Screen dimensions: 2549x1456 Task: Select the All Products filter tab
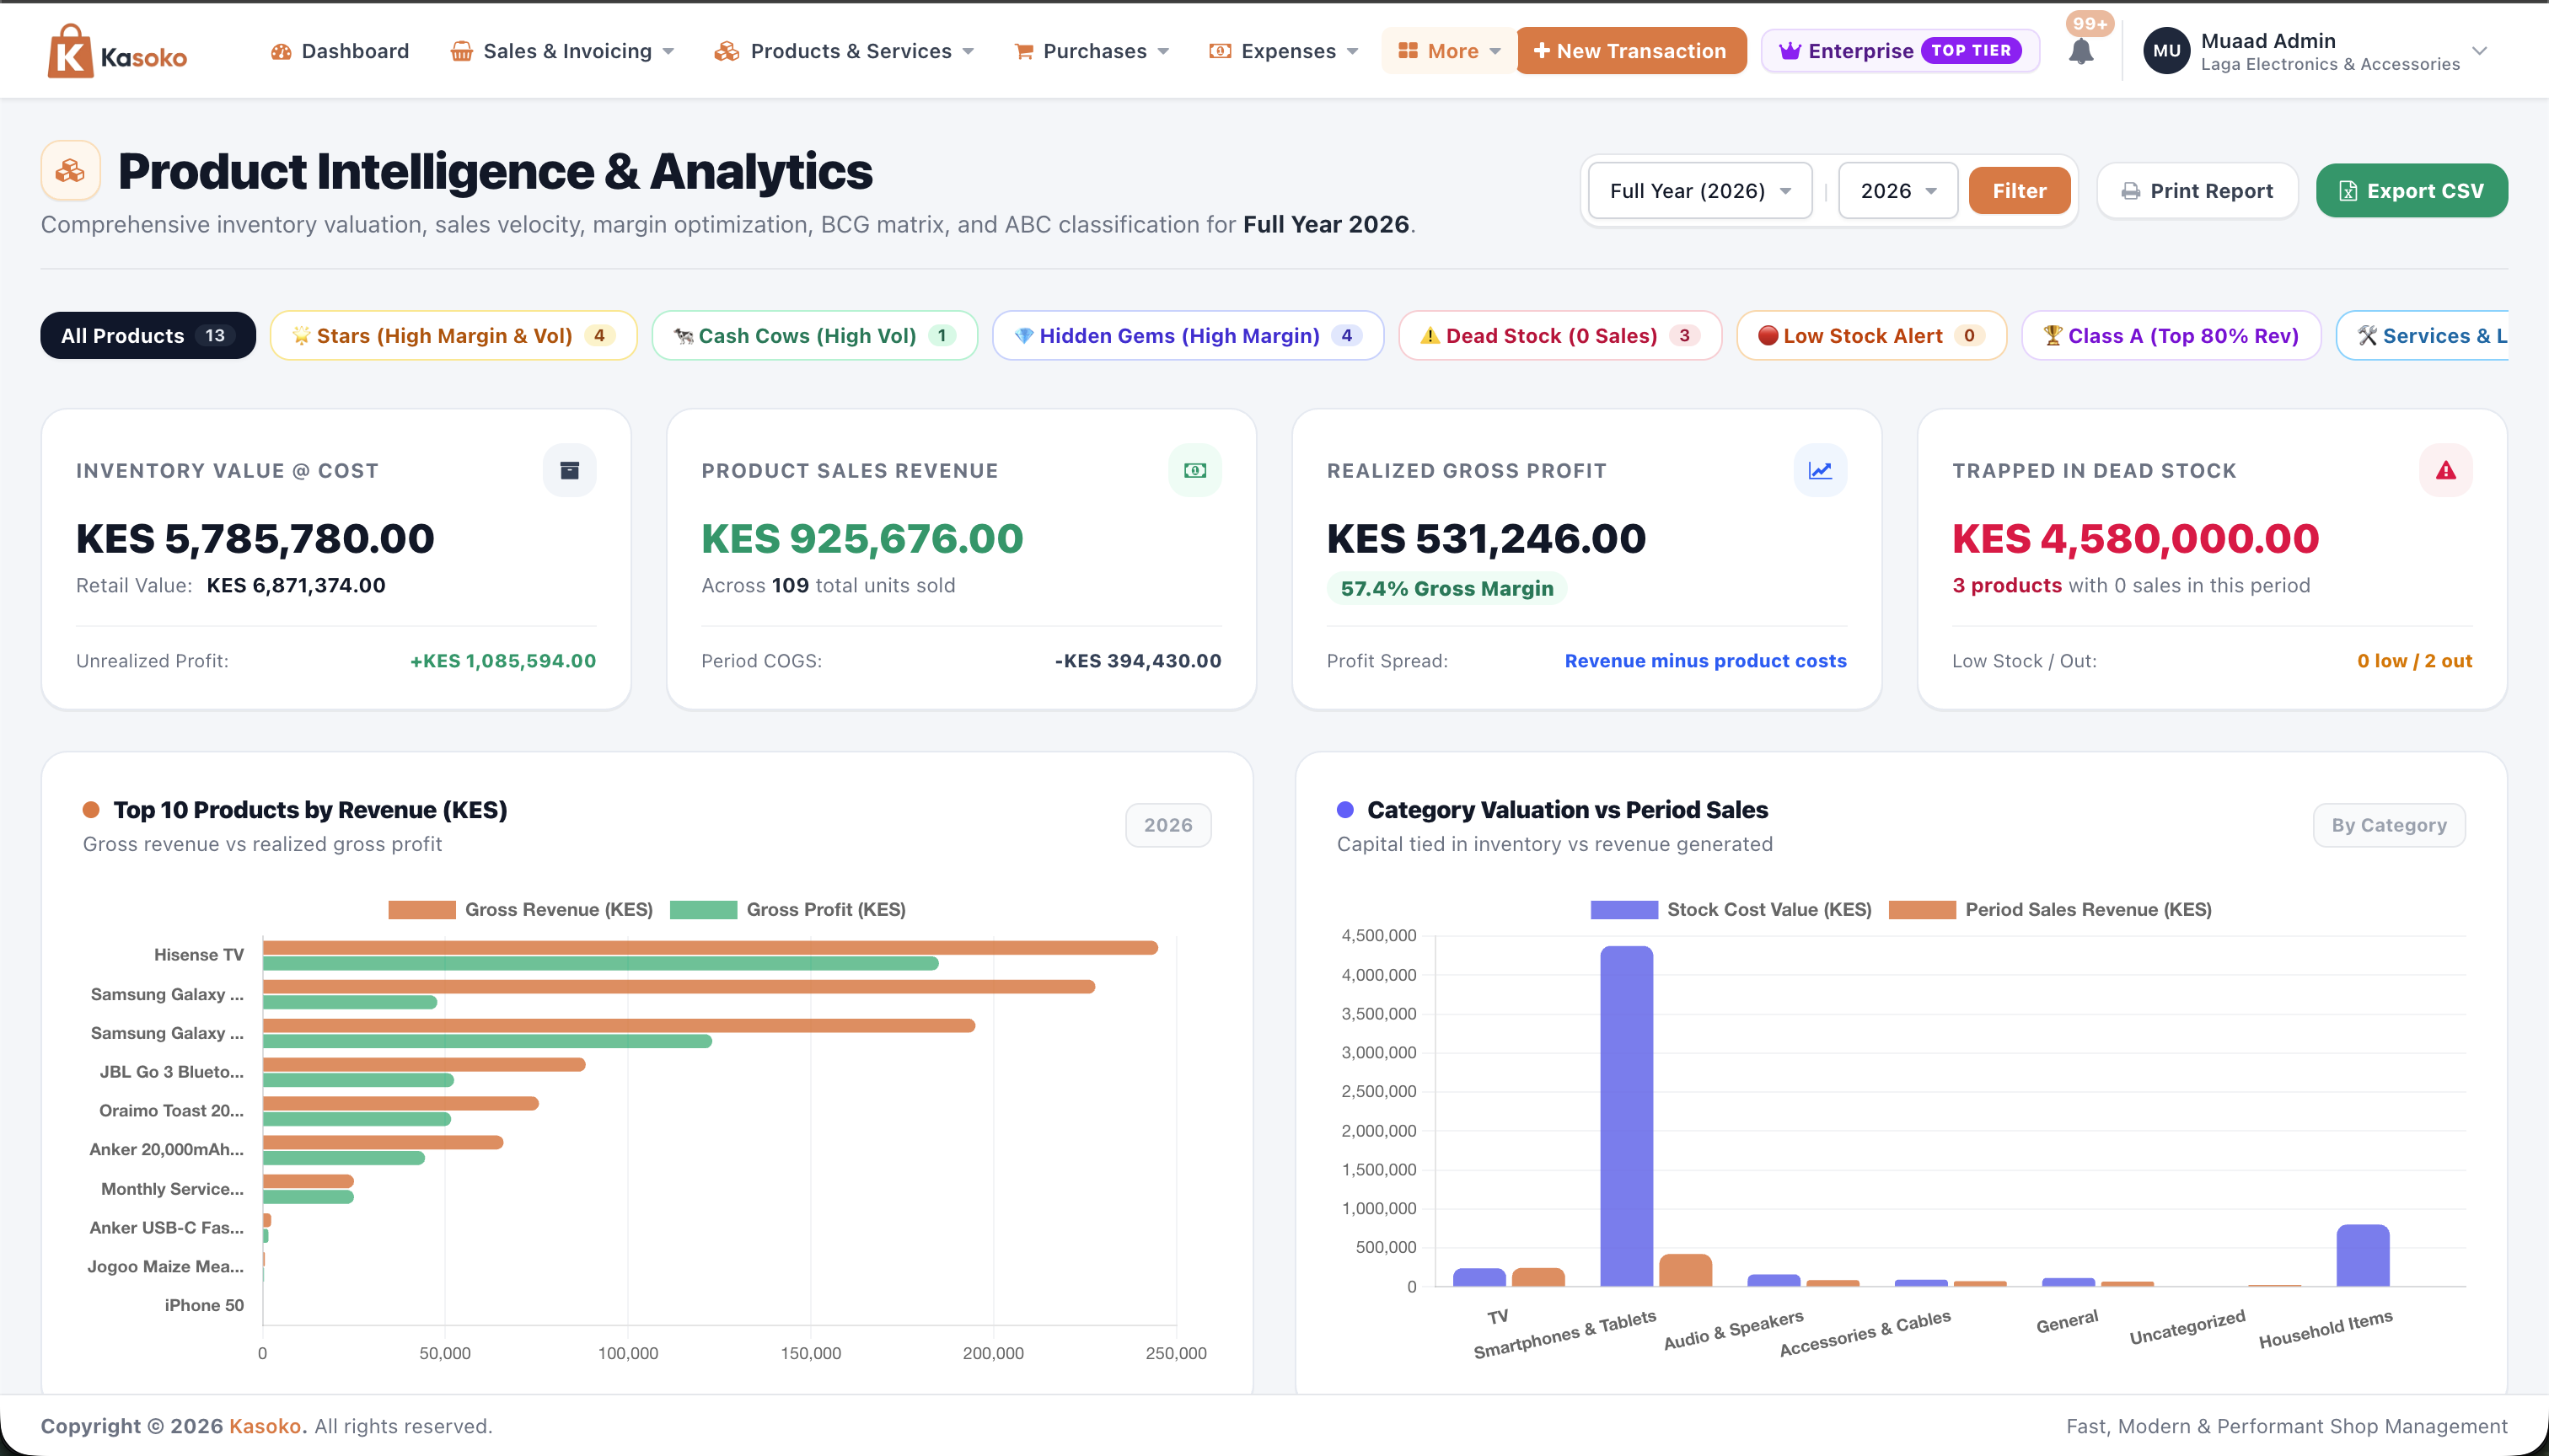click(x=148, y=335)
